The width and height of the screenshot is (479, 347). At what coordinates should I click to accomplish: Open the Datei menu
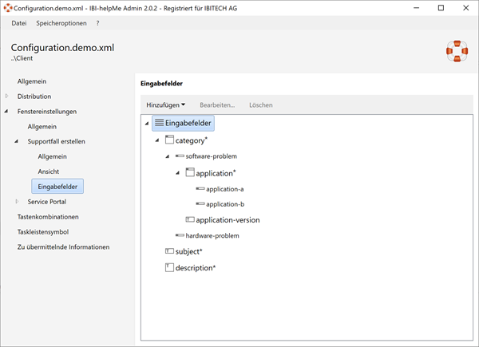(x=19, y=23)
